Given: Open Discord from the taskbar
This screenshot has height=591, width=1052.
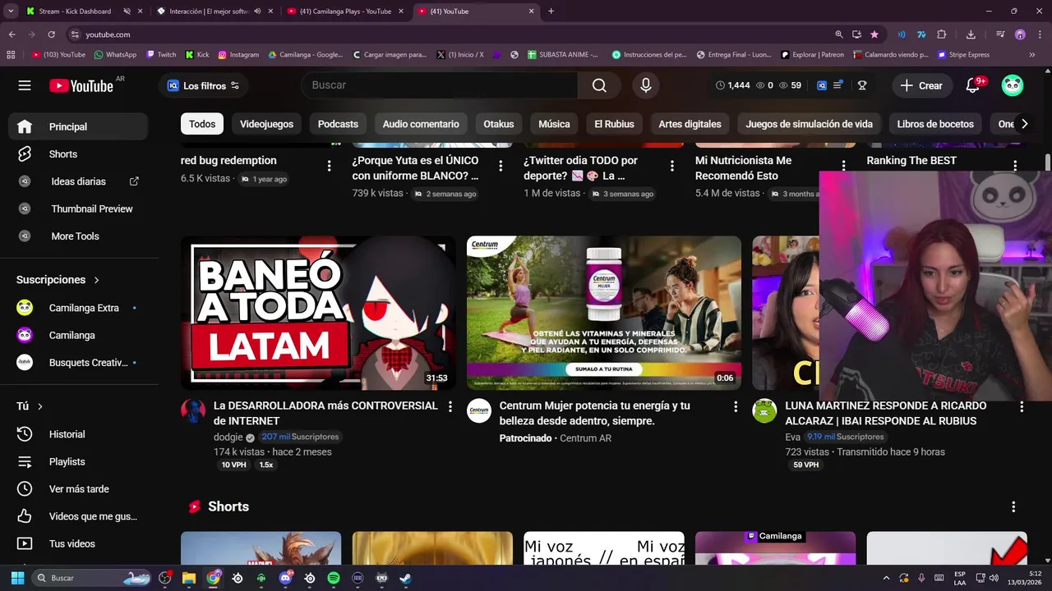Looking at the screenshot, I should point(285,578).
